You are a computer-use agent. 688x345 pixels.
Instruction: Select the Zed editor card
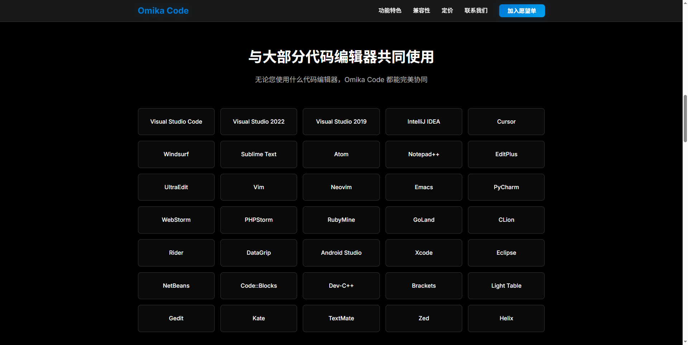click(x=424, y=318)
